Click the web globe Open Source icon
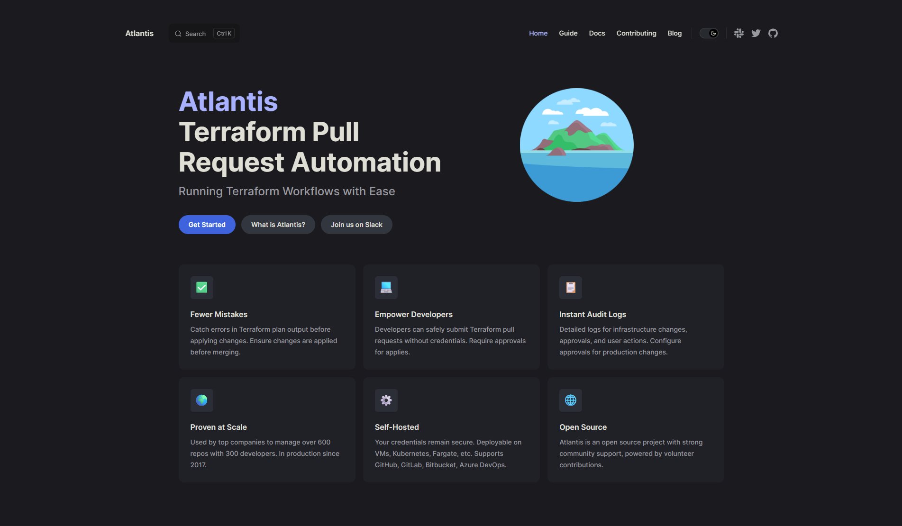The height and width of the screenshot is (526, 902). click(571, 400)
